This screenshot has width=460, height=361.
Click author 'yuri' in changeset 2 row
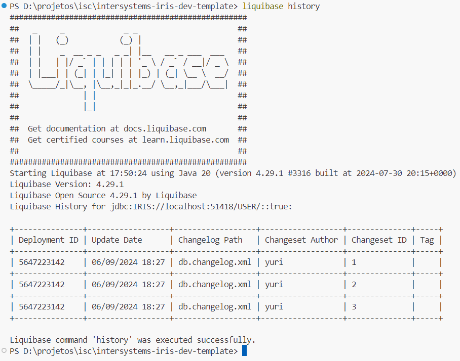coord(274,284)
